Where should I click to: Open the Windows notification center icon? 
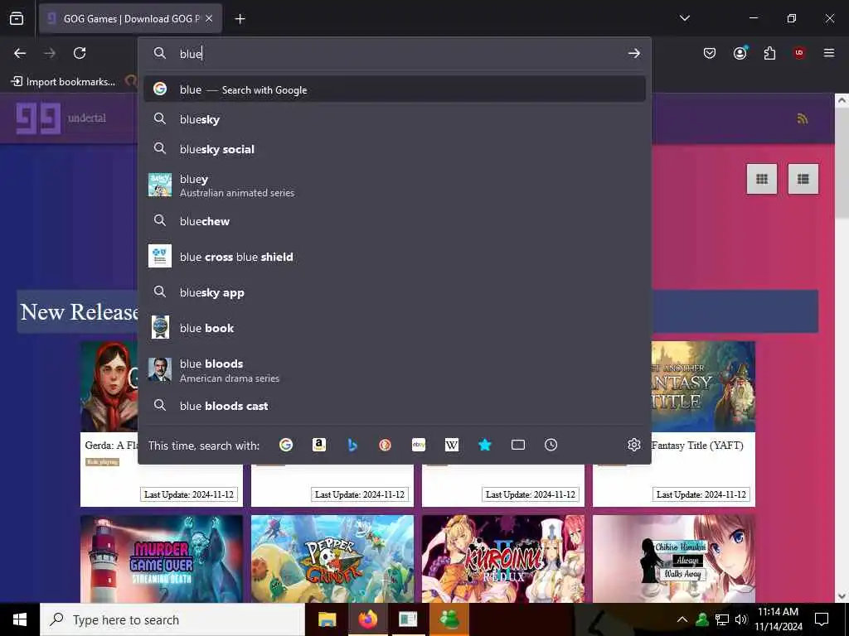click(x=822, y=619)
